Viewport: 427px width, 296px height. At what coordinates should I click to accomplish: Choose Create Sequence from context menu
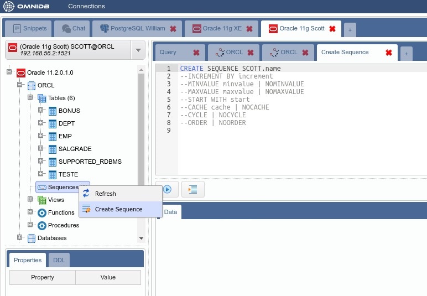point(118,209)
